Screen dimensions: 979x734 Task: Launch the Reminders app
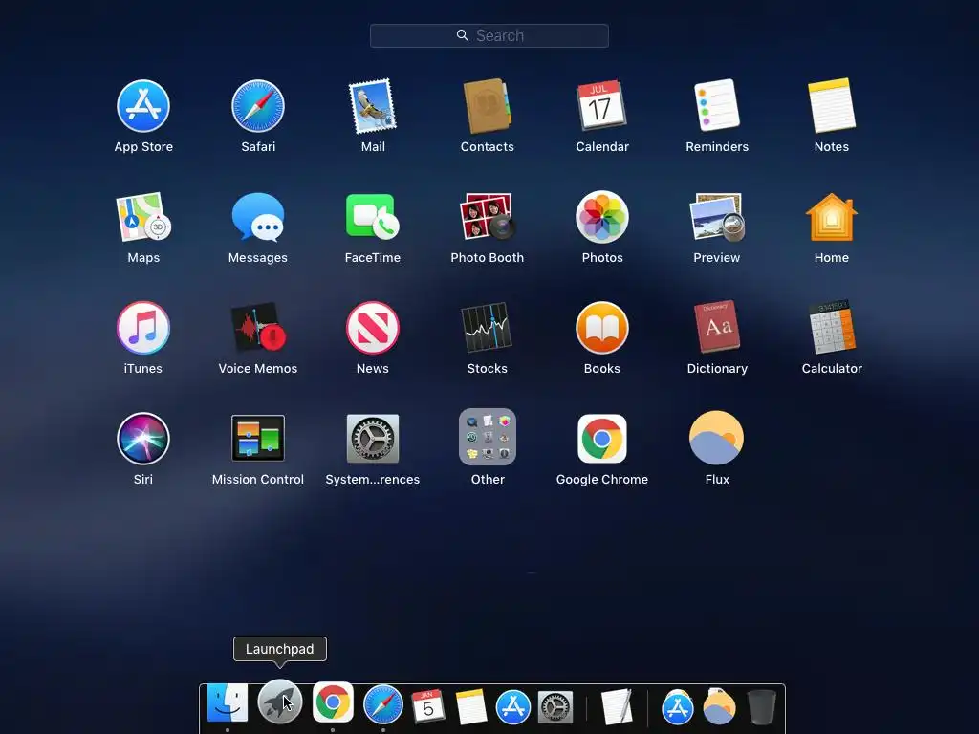coord(717,106)
